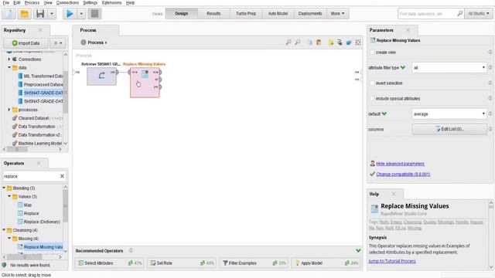Click the orange panel icon in the process toolbar

[x=319, y=42]
